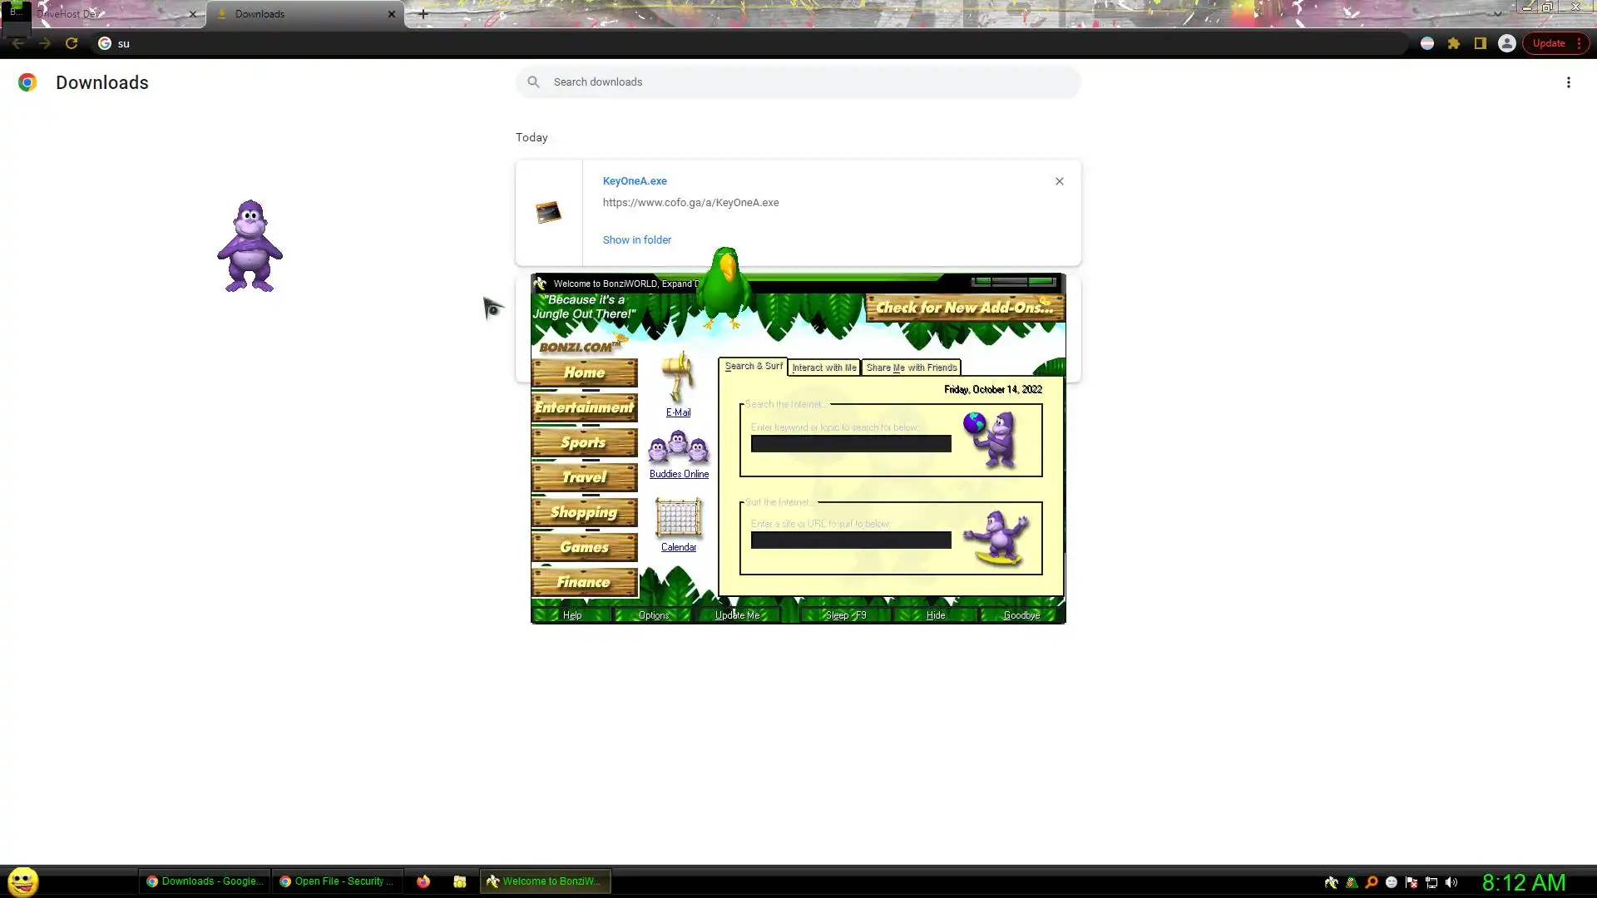
Task: Click the Search downloads field
Action: (x=798, y=82)
